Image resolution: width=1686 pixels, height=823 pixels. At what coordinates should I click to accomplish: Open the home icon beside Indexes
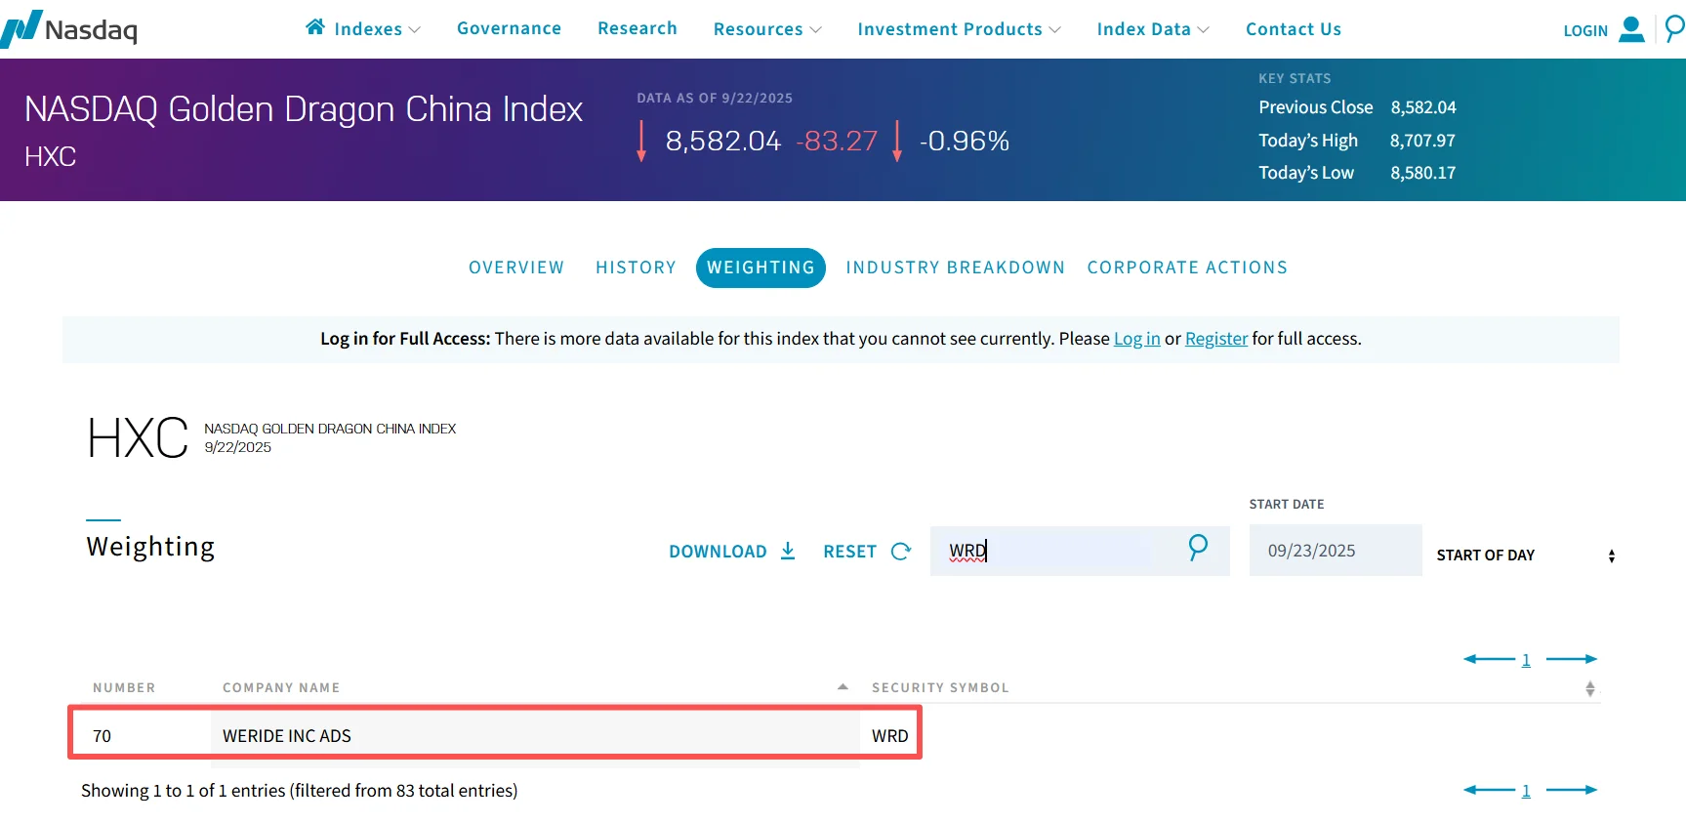pos(315,27)
